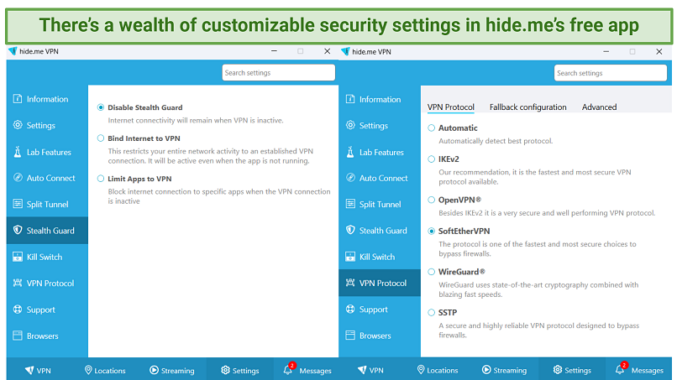Open Settings in right window bottom bar
Image resolution: width=677 pixels, height=380 pixels.
coord(572,370)
